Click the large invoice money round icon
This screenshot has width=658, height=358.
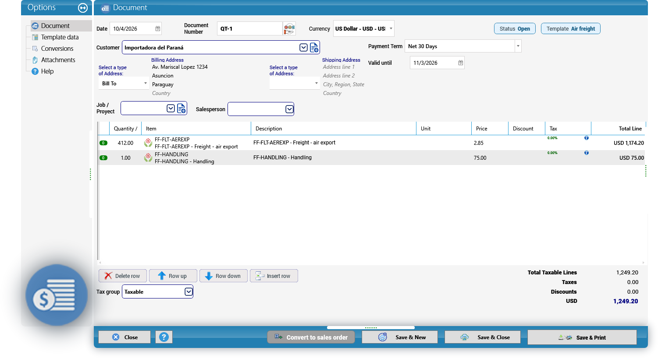57,295
